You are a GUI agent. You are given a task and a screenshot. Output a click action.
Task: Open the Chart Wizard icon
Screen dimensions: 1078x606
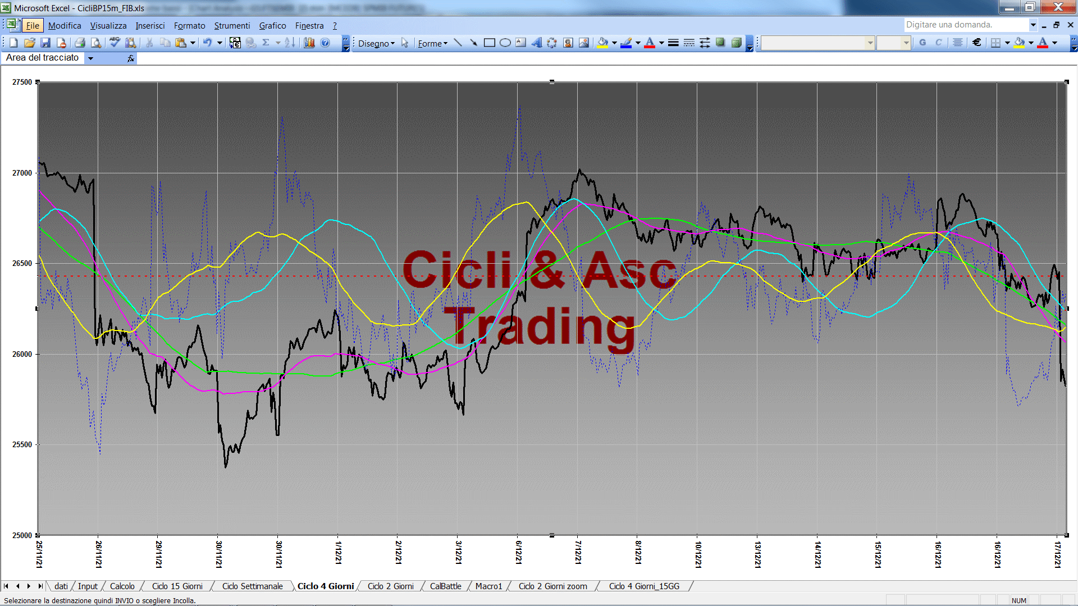[x=309, y=43]
